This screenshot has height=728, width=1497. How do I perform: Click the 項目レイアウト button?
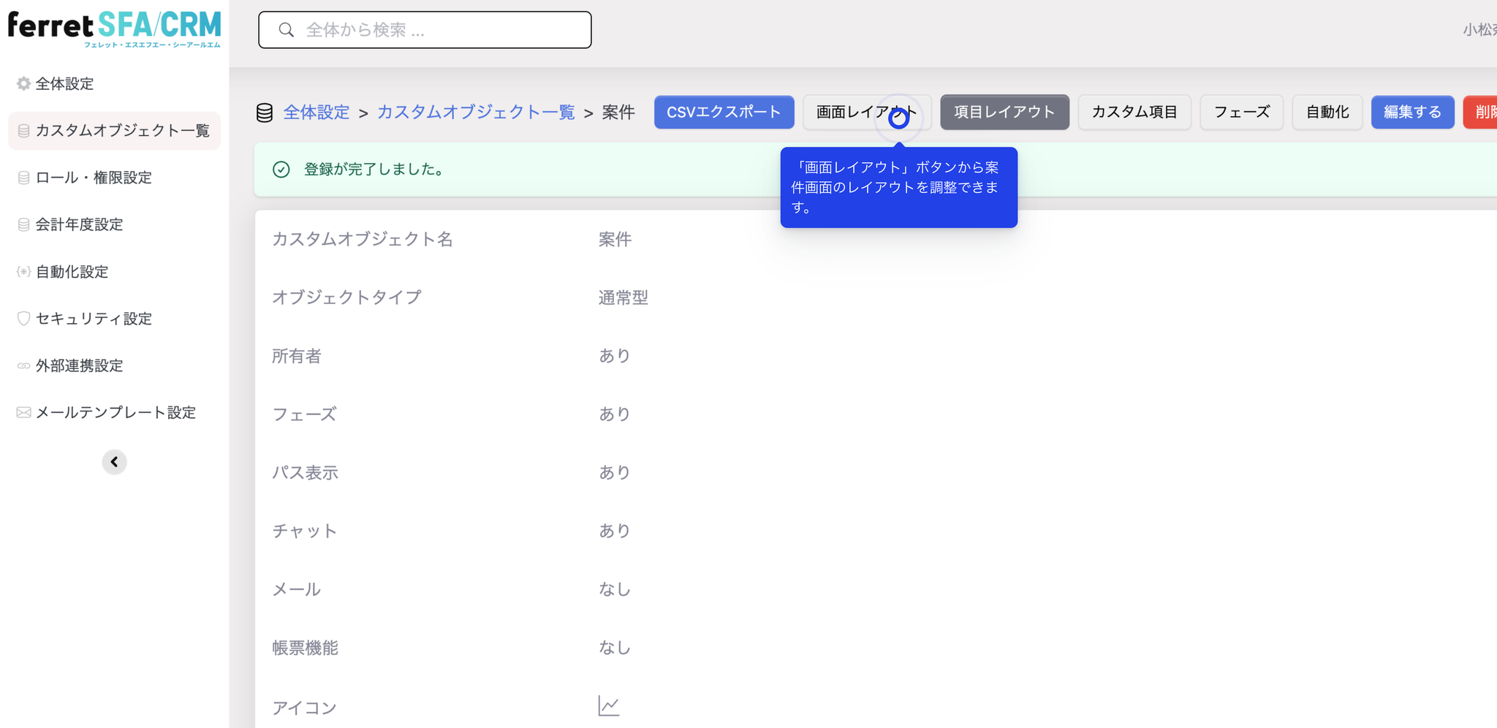1004,112
